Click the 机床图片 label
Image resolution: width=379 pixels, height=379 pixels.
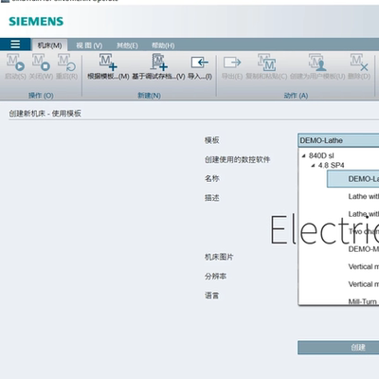[x=219, y=257]
